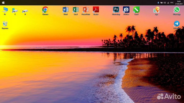Image resolution: width=184 pixels, height=103 pixels.
Task: Switch the РУС input language indicator
Action: [x=172, y=3]
